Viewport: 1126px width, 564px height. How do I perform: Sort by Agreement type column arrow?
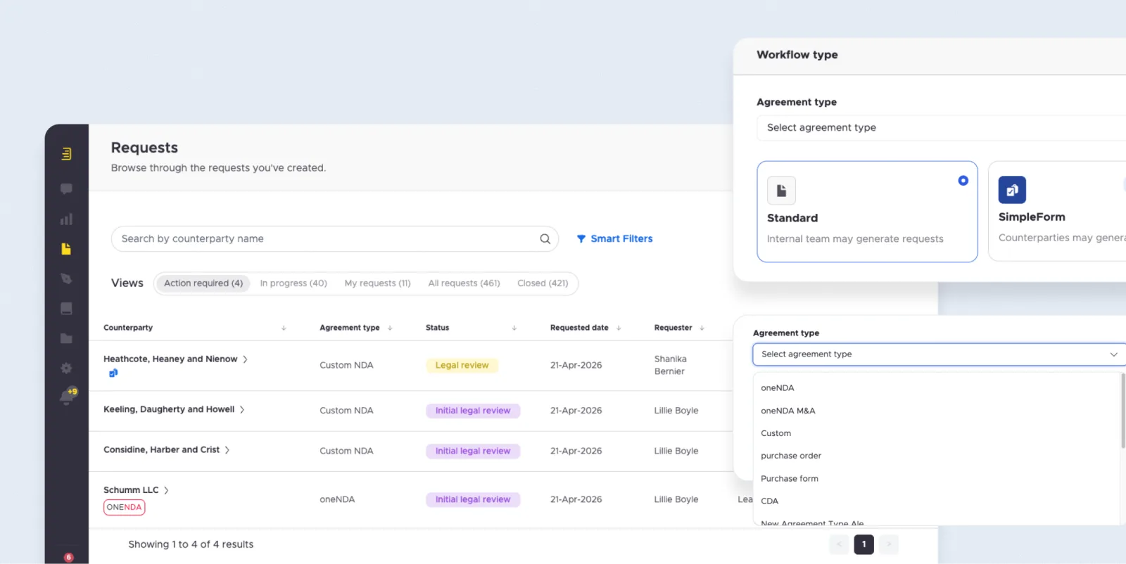pyautogui.click(x=390, y=328)
